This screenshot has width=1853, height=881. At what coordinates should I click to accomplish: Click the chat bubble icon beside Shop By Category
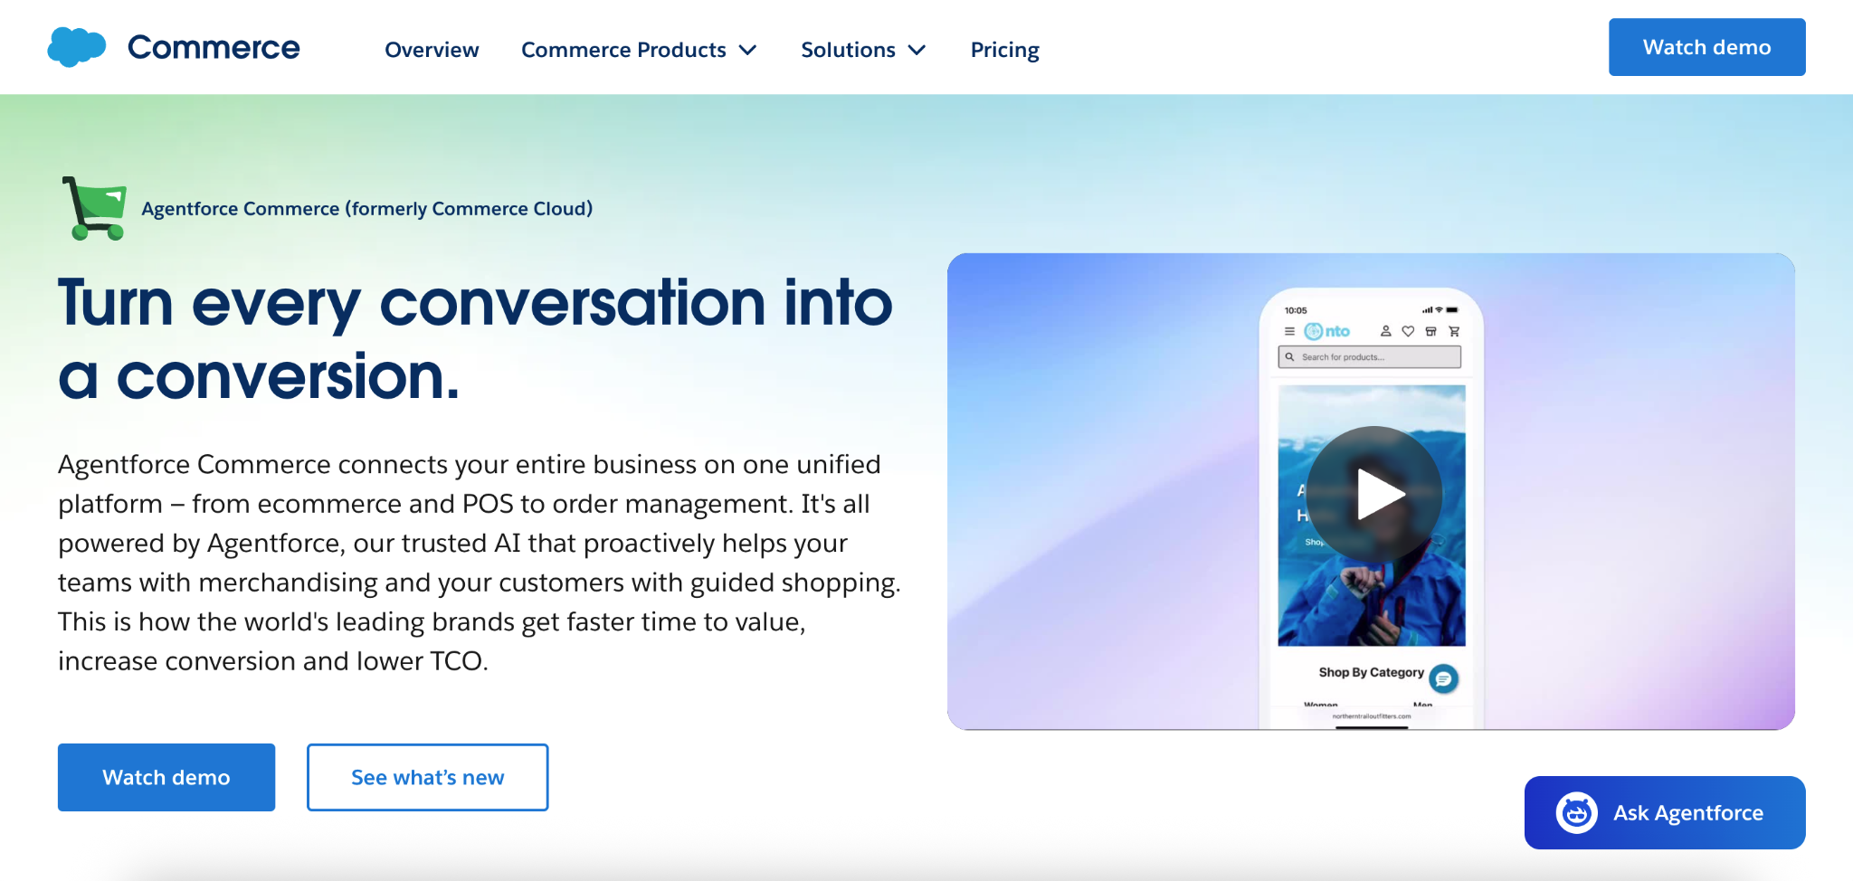tap(1444, 678)
